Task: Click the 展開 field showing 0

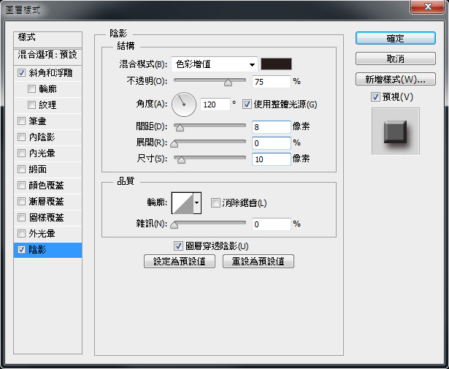Action: (271, 143)
